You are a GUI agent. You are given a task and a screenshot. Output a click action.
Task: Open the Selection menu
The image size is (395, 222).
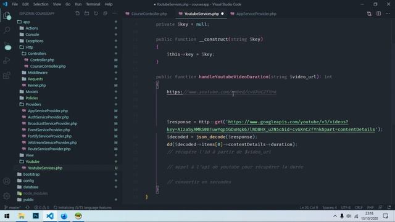coord(41,4)
